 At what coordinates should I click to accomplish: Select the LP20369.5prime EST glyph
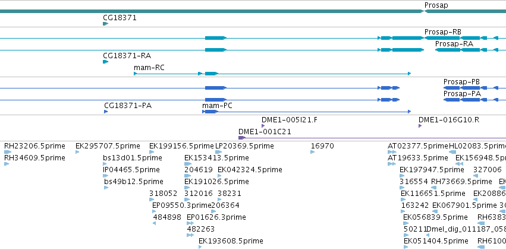(x=218, y=152)
